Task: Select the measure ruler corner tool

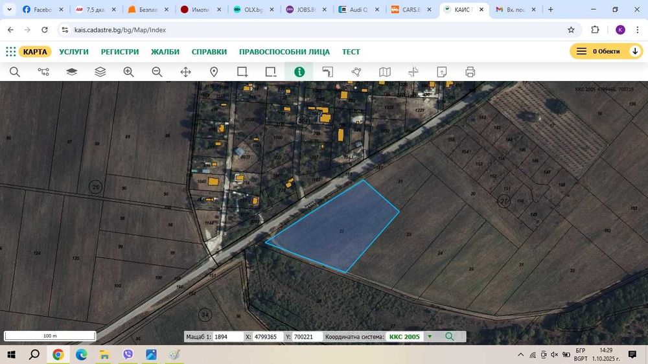Action: click(x=327, y=72)
